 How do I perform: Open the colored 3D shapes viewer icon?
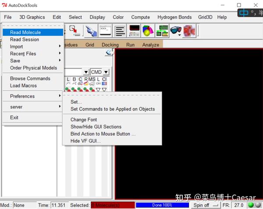(x=148, y=31)
